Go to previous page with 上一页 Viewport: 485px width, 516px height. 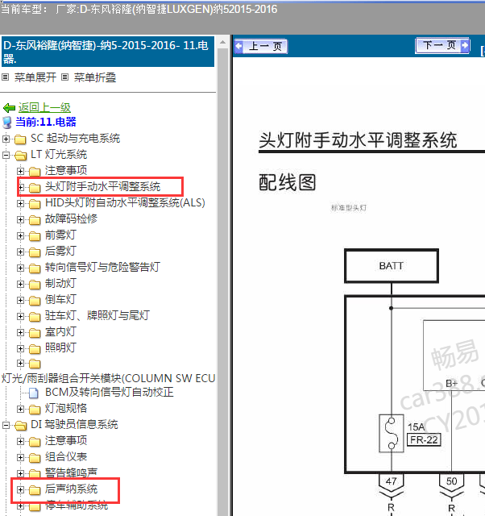(261, 47)
